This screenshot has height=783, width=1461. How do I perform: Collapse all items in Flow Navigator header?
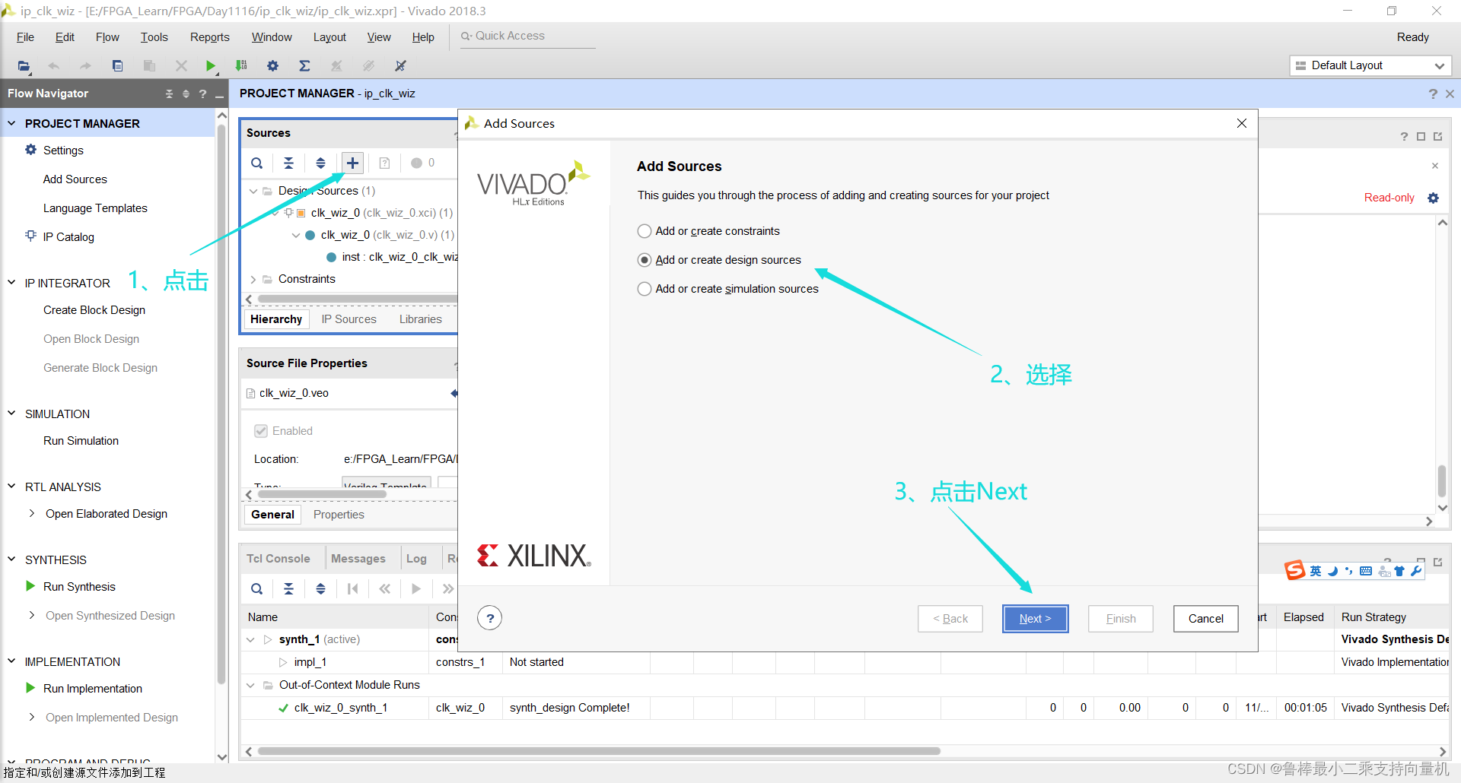(x=169, y=94)
